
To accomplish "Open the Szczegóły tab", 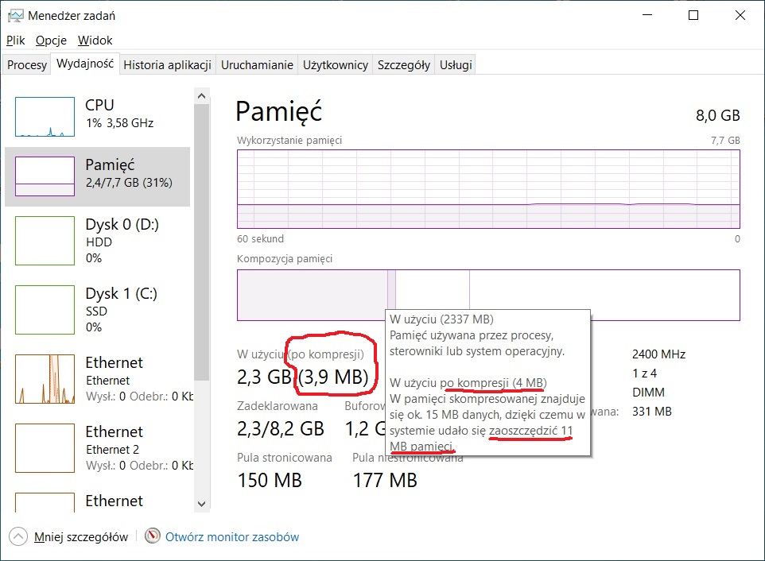I will [x=404, y=65].
